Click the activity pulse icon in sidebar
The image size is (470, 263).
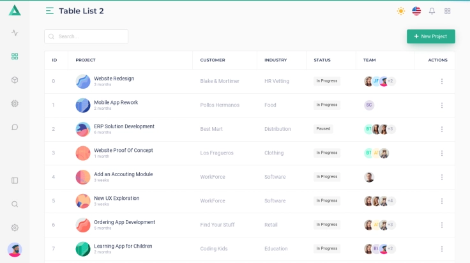click(15, 33)
